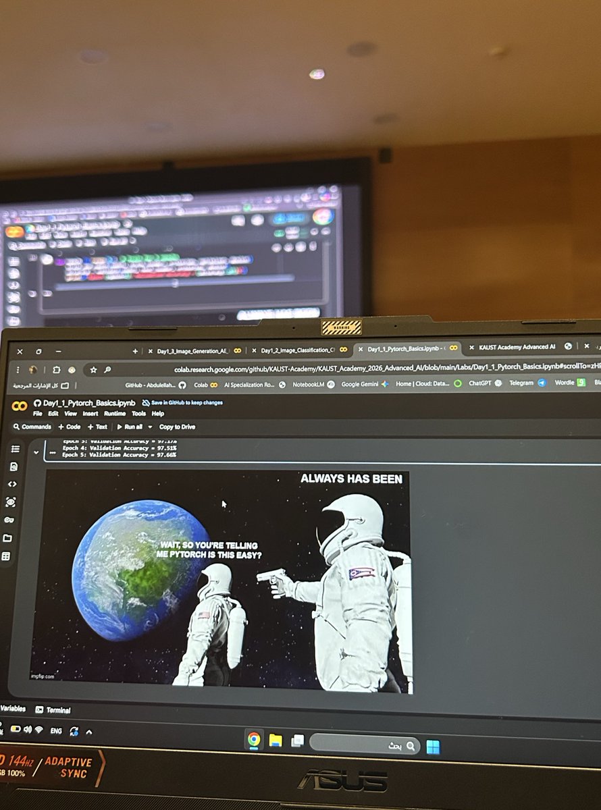
Task: Switch to Day1_1_Pytorch_Basics.ipynb tab
Action: pos(407,349)
